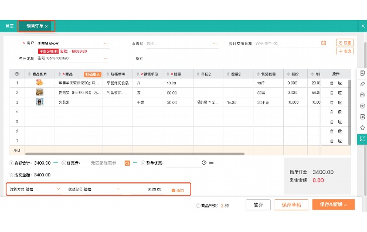Viewport: 367px width, 232px height.
Task: Click the orange 扫码录入 button
Action: click(93, 74)
